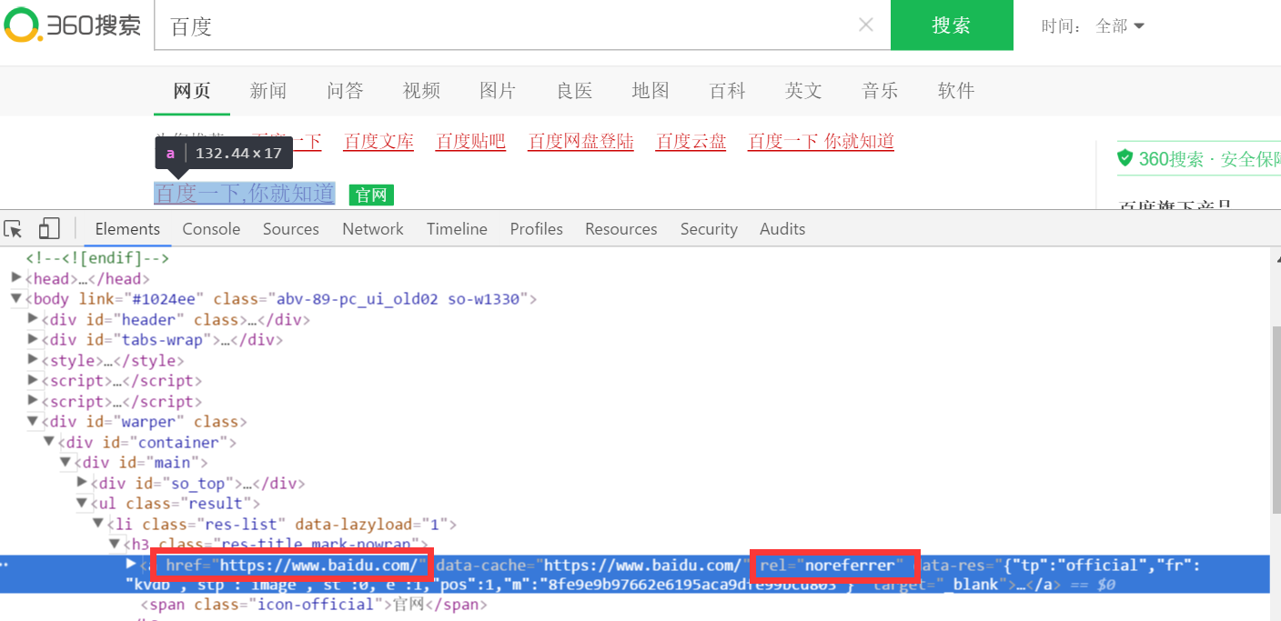
Task: Click the 百度贴吧 related search link
Action: (470, 142)
